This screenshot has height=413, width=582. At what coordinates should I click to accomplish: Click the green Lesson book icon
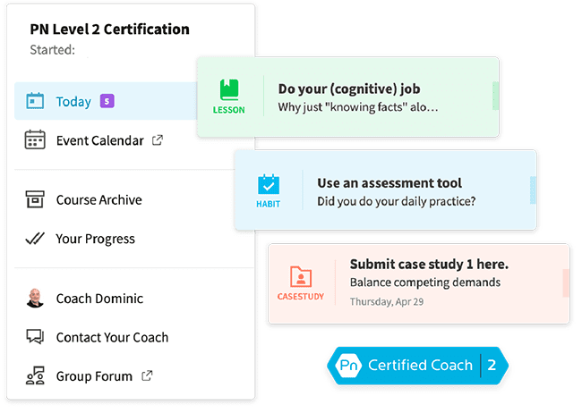click(229, 90)
